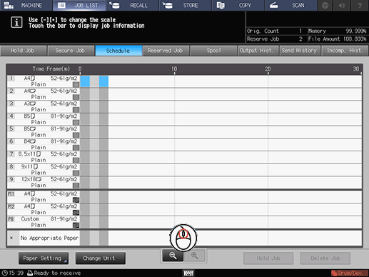Click the greyed Hold Job button at bottom
The image size is (369, 277).
click(x=268, y=258)
